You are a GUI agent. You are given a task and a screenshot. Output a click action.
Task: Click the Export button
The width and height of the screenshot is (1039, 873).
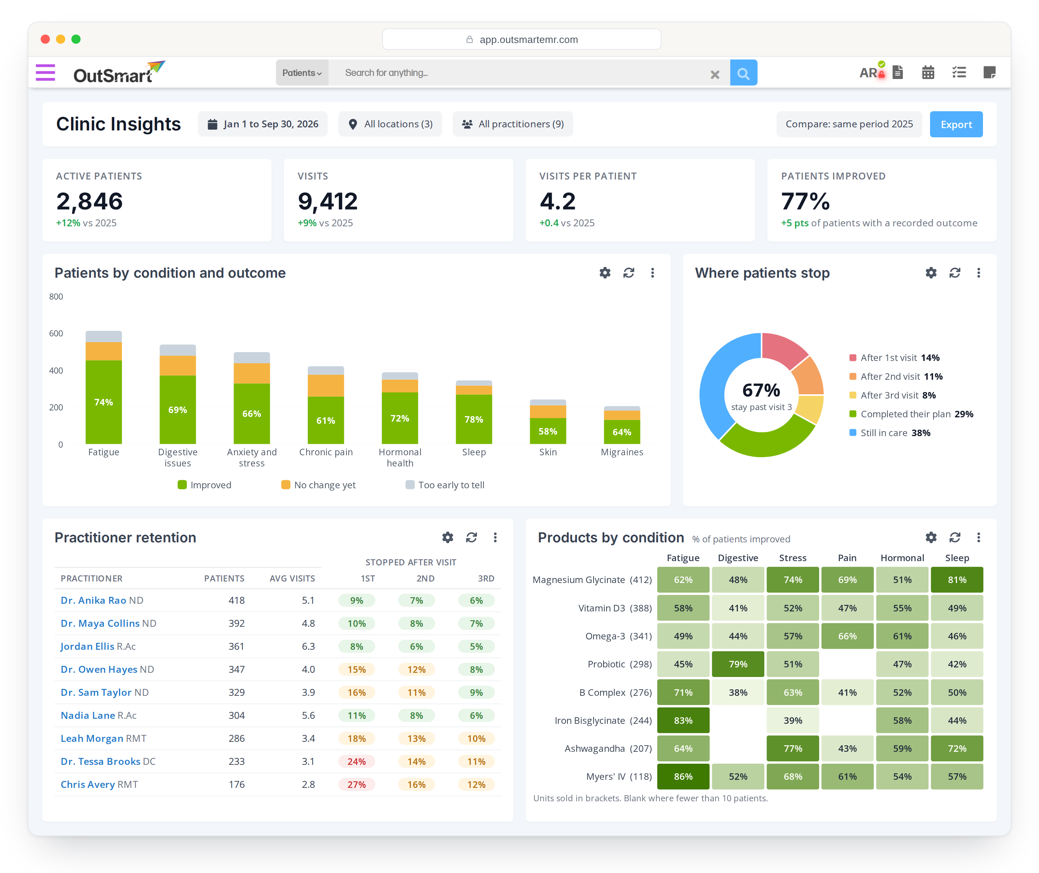point(956,125)
